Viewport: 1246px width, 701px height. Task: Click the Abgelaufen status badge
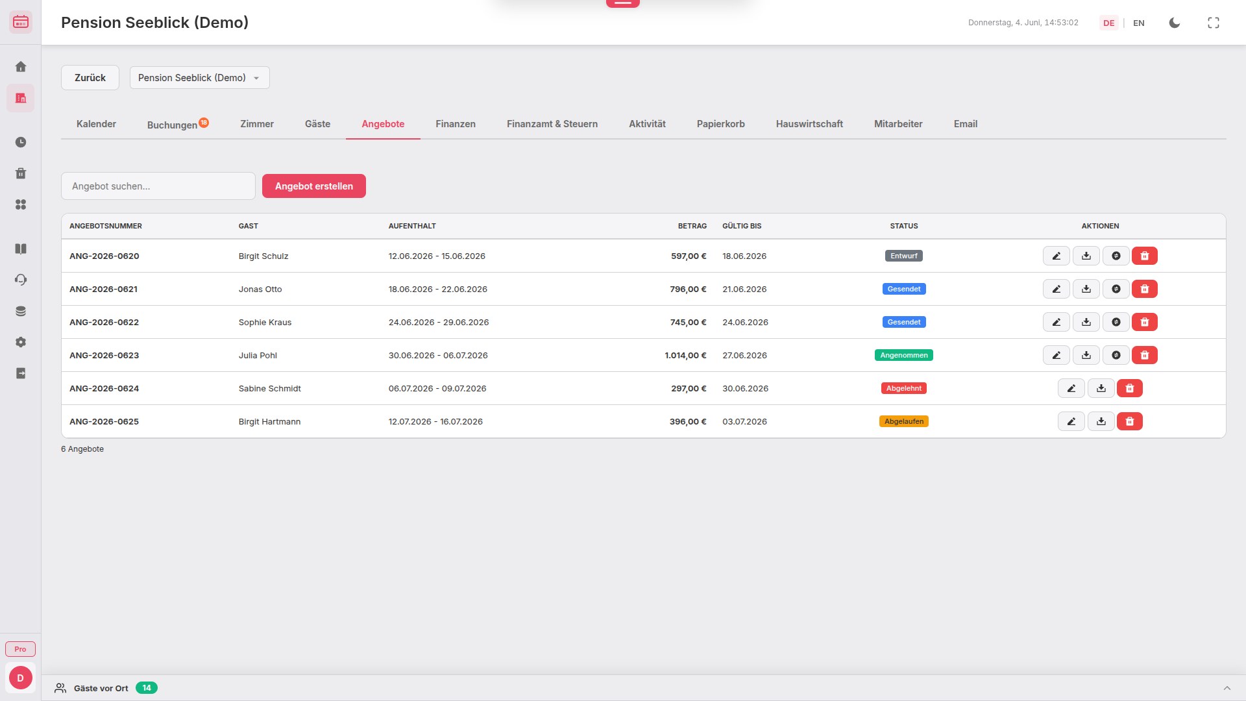[x=904, y=421]
